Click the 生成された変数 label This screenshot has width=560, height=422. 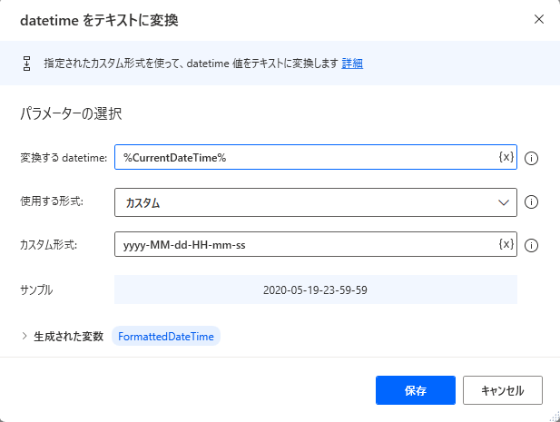[x=69, y=337]
